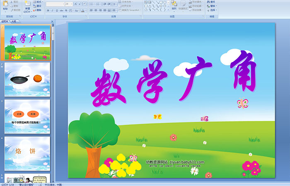Select slide 4 thumbnail 烙饼
Screen dimensions: 290x186
point(27,154)
